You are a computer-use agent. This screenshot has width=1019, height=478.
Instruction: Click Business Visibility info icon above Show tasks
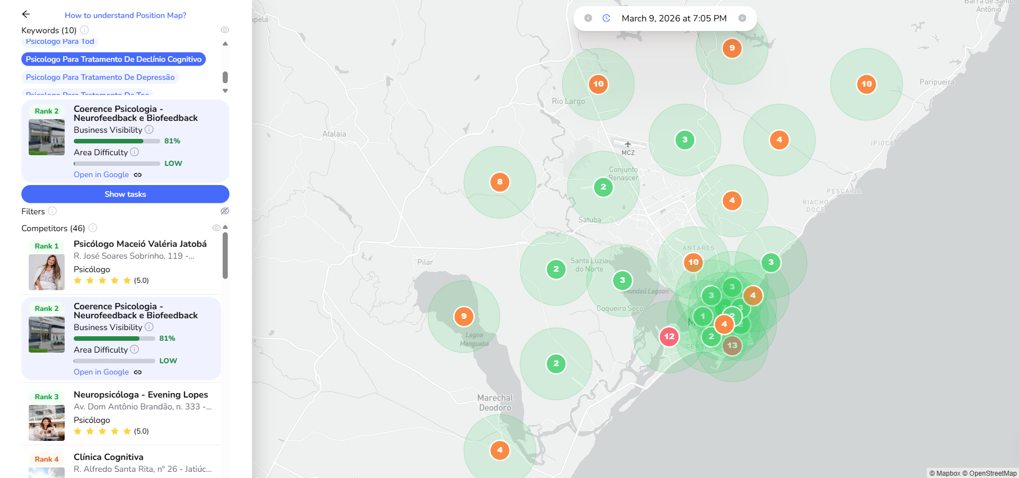coord(149,129)
